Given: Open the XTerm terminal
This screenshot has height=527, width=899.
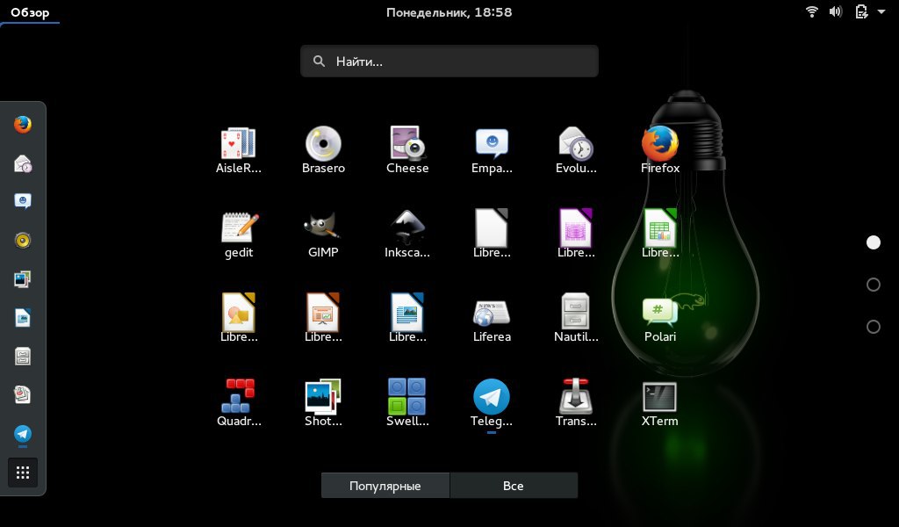Looking at the screenshot, I should coord(660,403).
